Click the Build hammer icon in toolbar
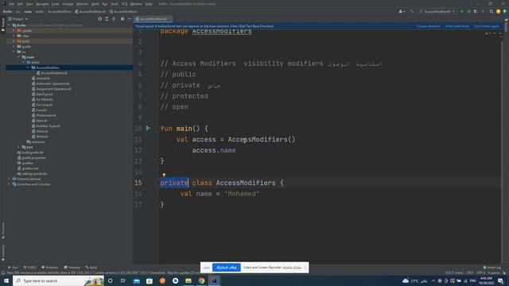 [x=412, y=11]
